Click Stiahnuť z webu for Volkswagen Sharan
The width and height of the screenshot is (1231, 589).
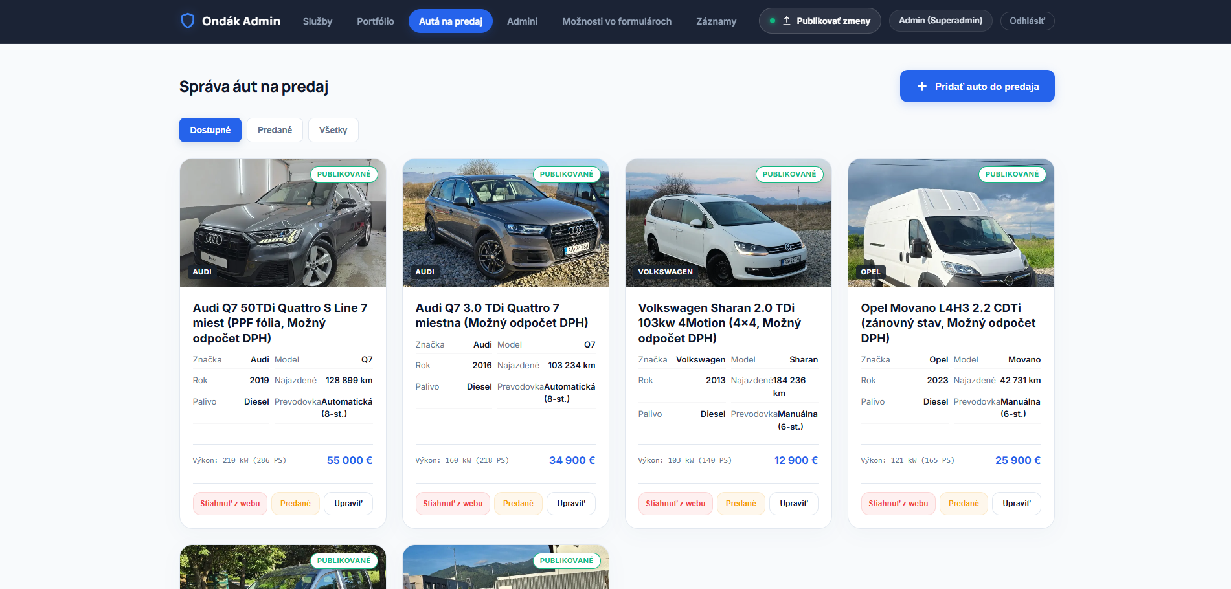pos(675,504)
